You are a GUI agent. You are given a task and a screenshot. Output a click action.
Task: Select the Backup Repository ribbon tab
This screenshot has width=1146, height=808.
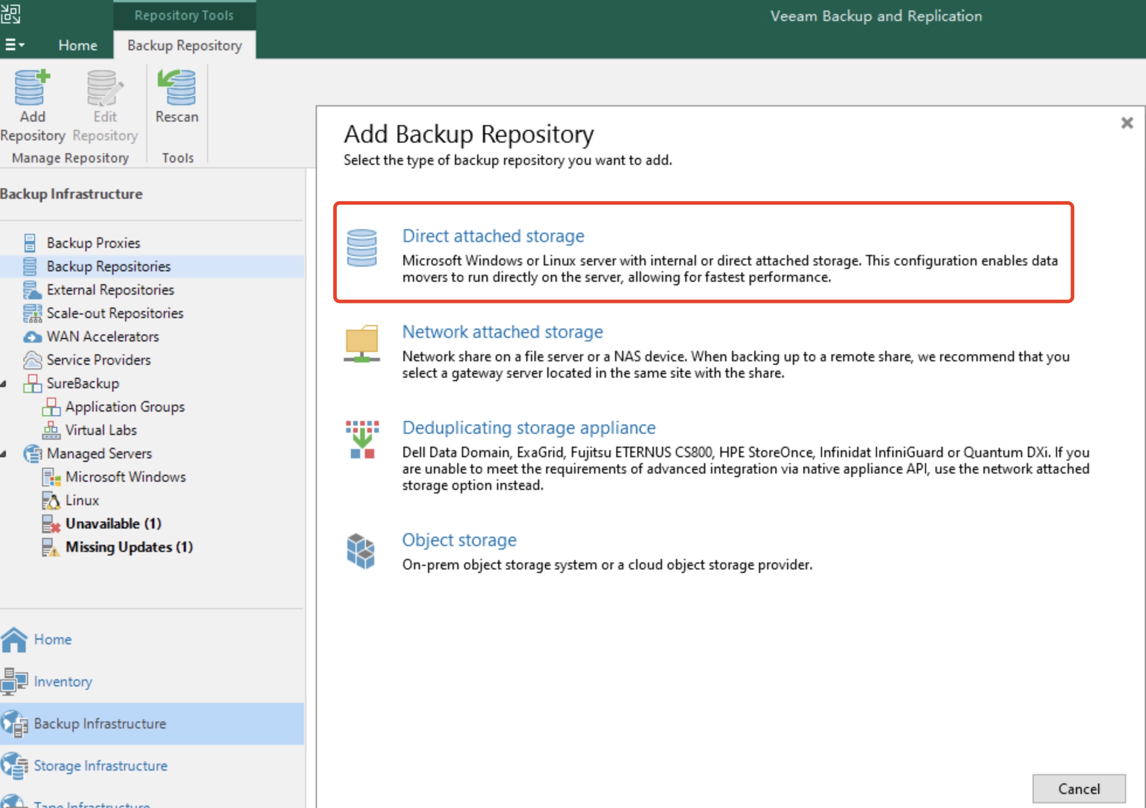184,45
